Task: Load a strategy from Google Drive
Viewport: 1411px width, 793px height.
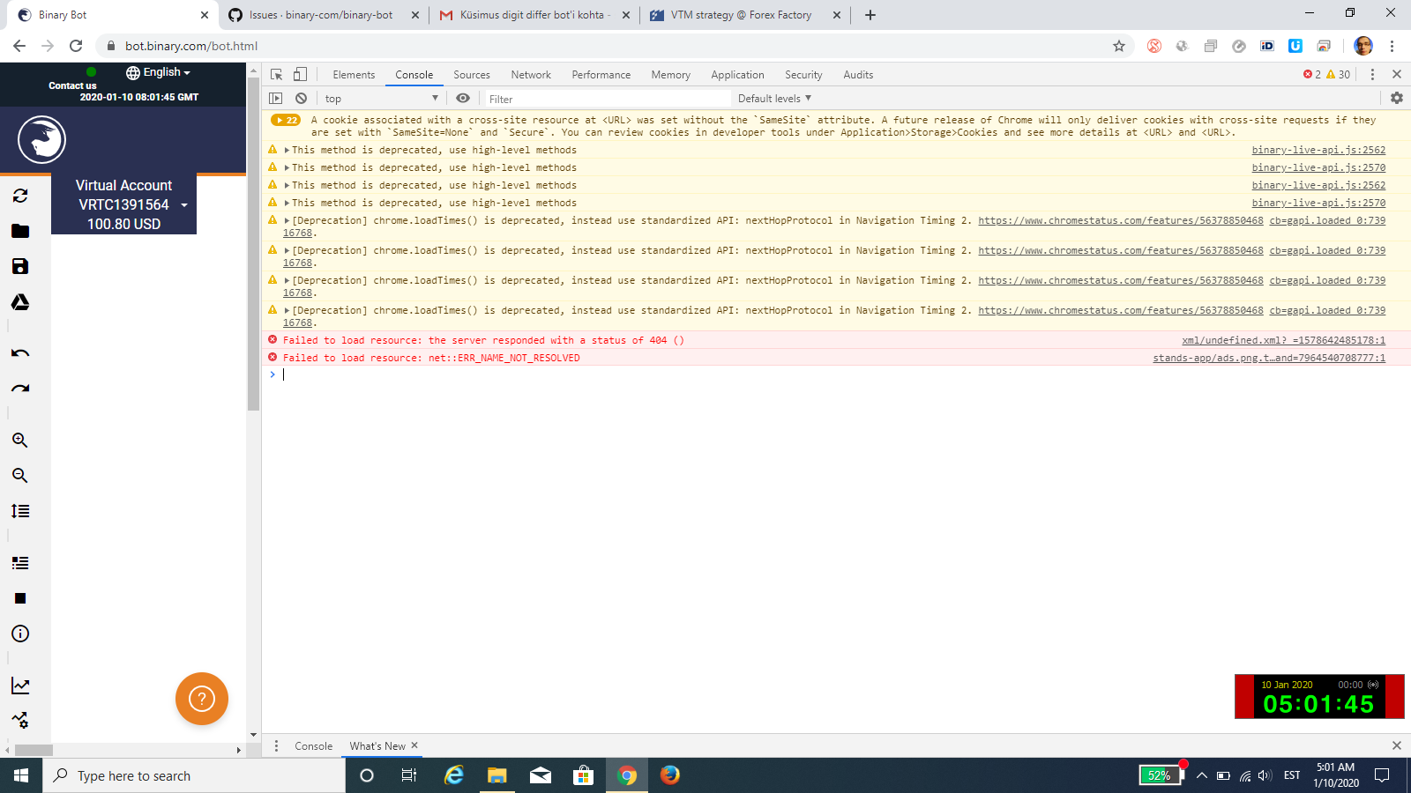Action: 19,301
